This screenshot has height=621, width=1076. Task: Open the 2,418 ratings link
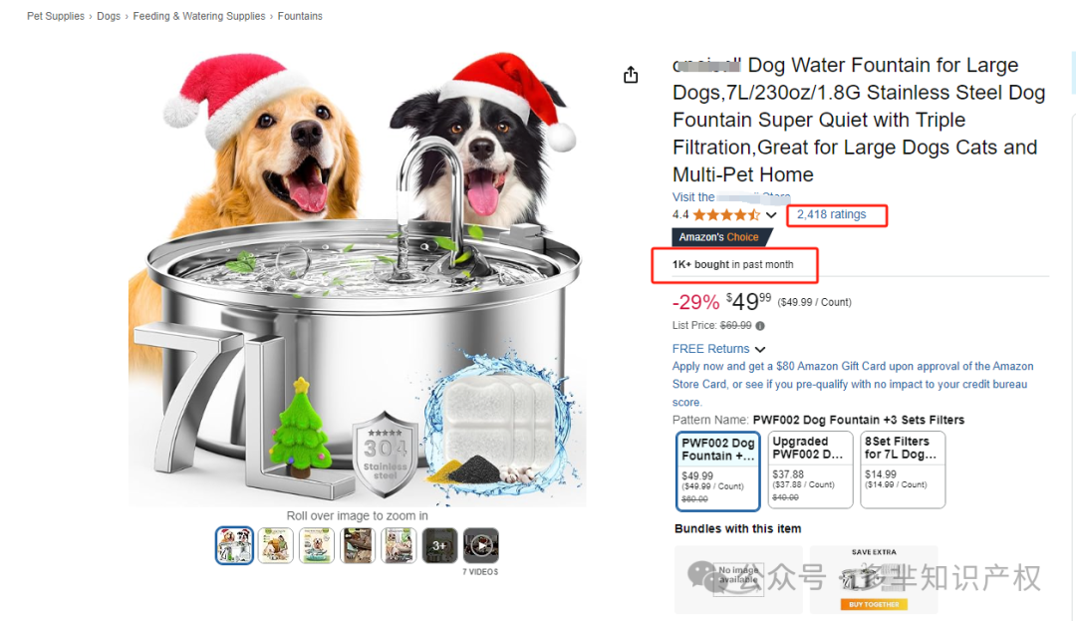coord(831,214)
